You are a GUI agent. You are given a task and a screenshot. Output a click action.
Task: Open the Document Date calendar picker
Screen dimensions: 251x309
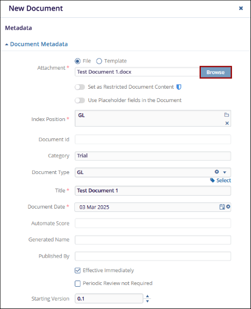click(x=222, y=207)
